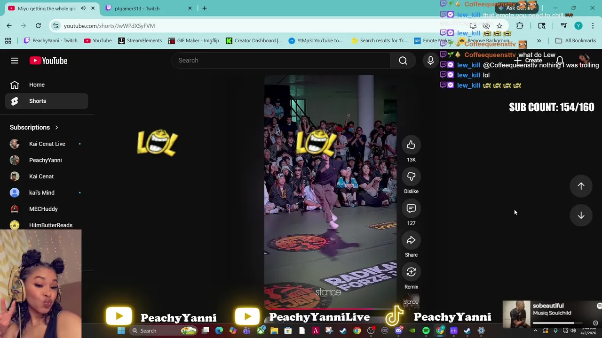Select Shorts in the YouTube sidebar
The image size is (602, 338).
coord(46,101)
